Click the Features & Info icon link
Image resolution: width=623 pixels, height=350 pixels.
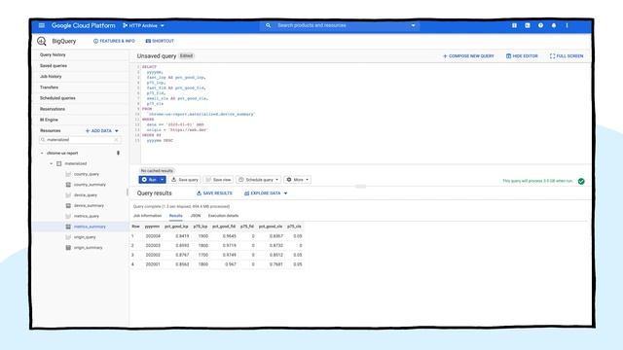point(114,41)
